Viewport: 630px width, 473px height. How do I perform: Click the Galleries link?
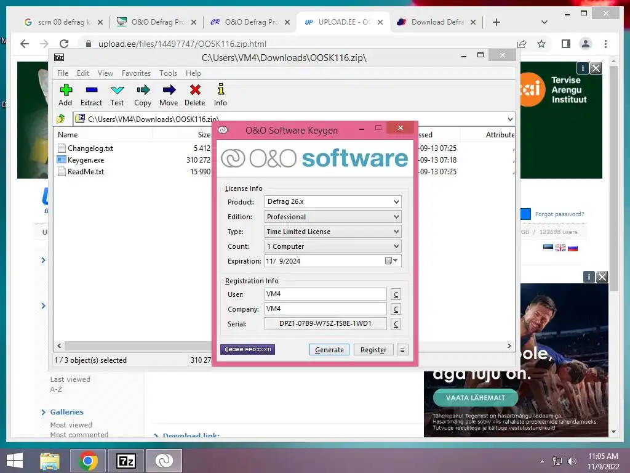point(66,412)
